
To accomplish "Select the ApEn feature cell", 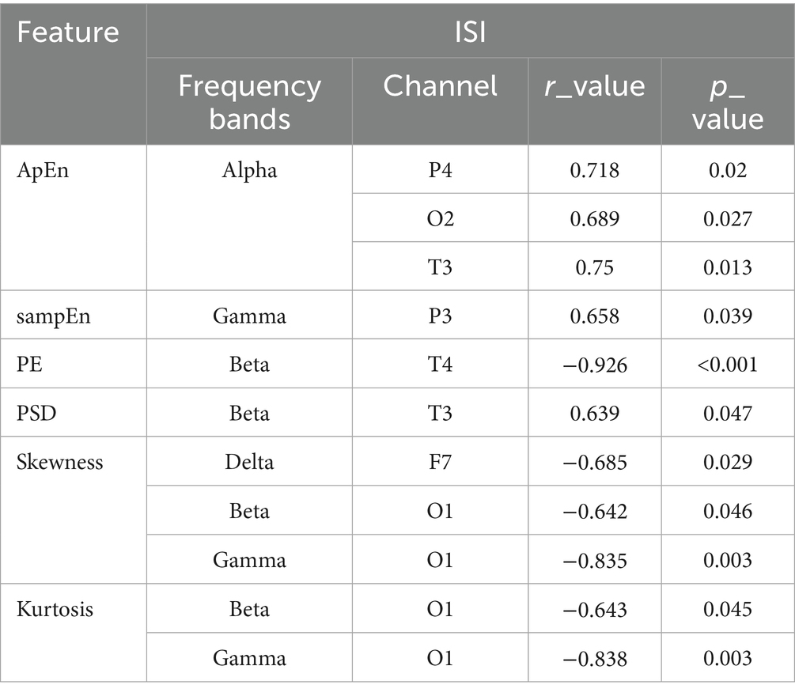I will 42,170.
